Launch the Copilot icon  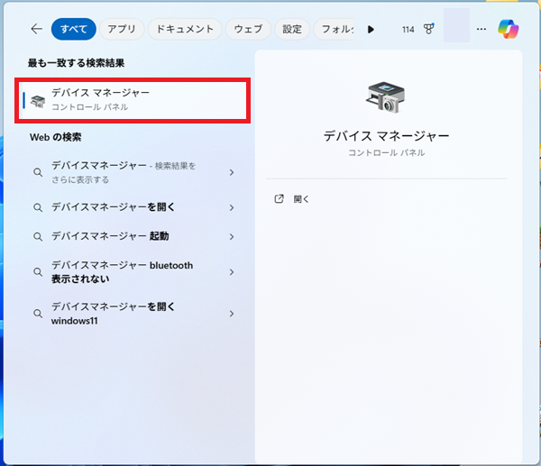pyautogui.click(x=509, y=29)
